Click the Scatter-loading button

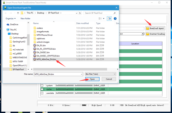[x=155, y=34]
